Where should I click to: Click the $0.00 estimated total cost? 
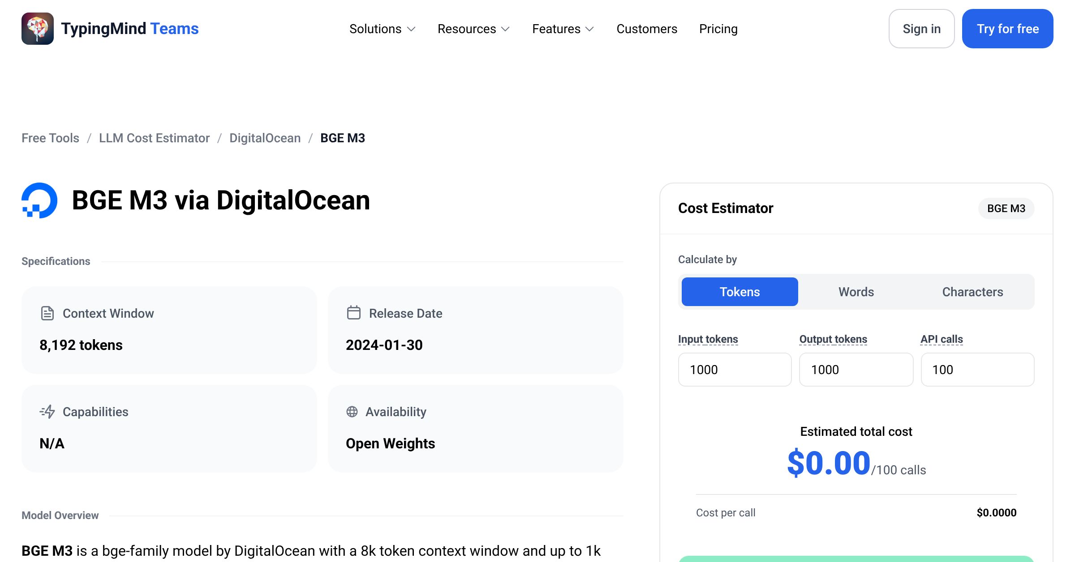tap(829, 463)
